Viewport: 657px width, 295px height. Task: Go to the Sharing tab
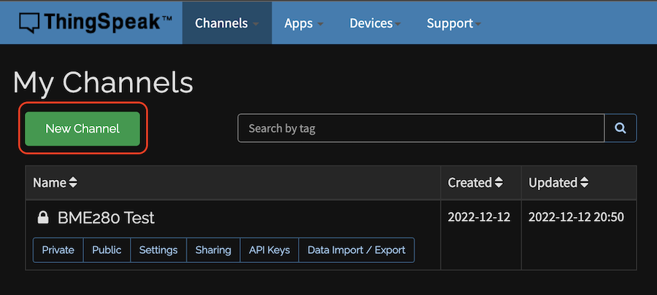pyautogui.click(x=213, y=250)
